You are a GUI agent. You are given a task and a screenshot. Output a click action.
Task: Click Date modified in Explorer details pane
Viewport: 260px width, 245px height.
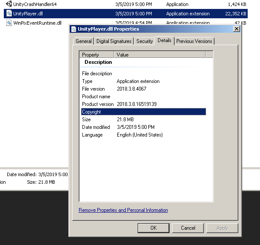pyautogui.click(x=37, y=174)
